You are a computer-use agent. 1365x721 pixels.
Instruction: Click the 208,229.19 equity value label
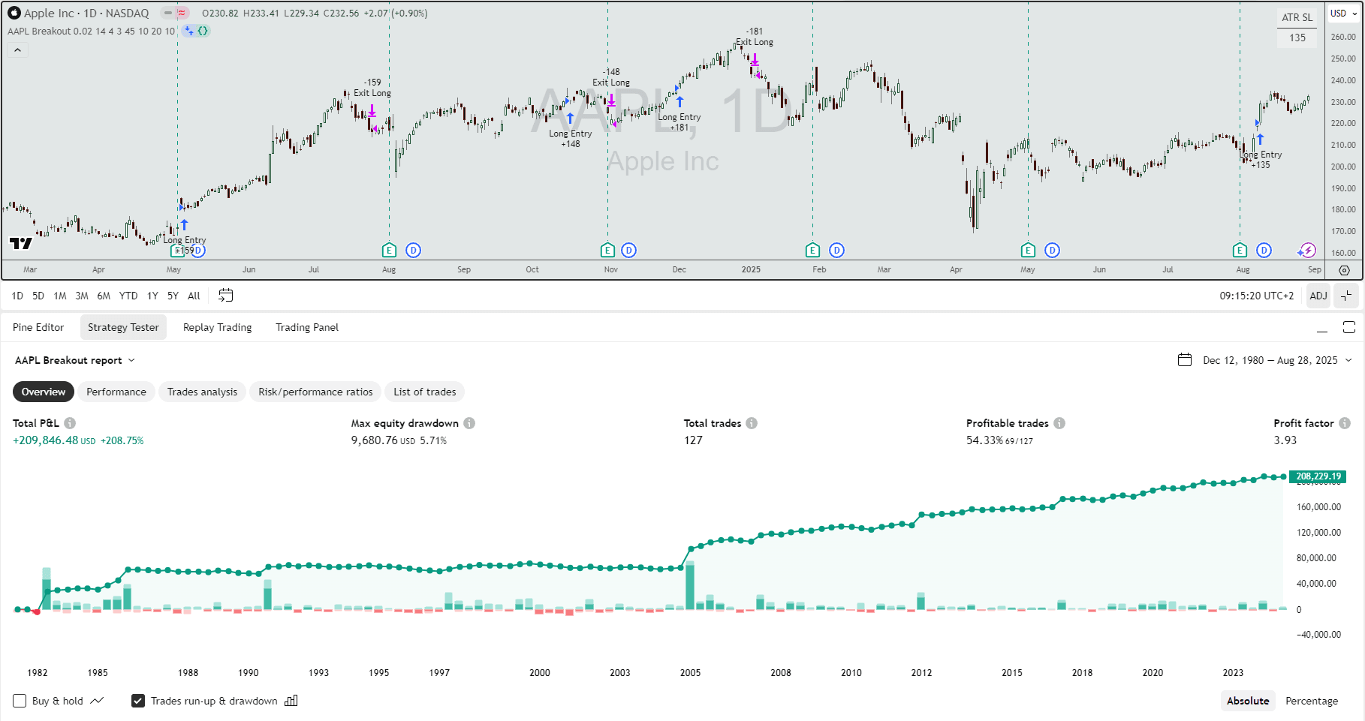[1318, 476]
